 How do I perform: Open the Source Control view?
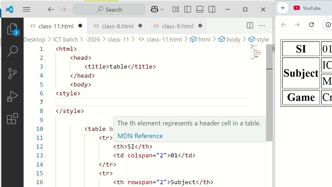tap(12, 74)
